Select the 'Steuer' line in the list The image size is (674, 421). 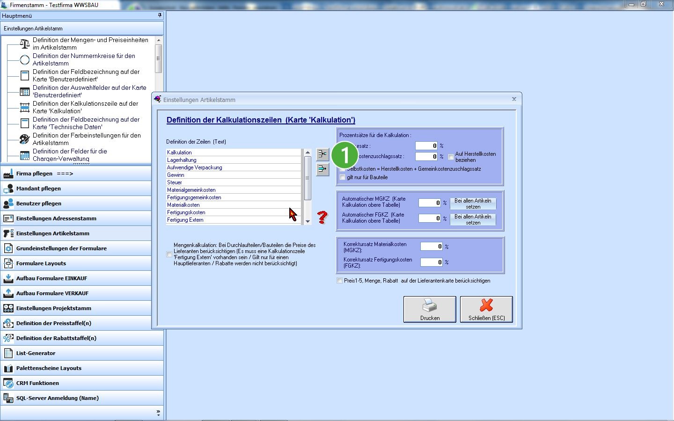coord(234,182)
